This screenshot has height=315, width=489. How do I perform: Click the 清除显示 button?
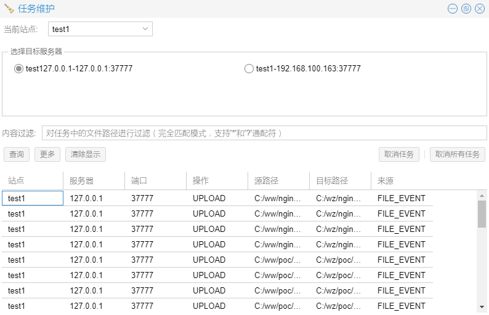click(85, 154)
